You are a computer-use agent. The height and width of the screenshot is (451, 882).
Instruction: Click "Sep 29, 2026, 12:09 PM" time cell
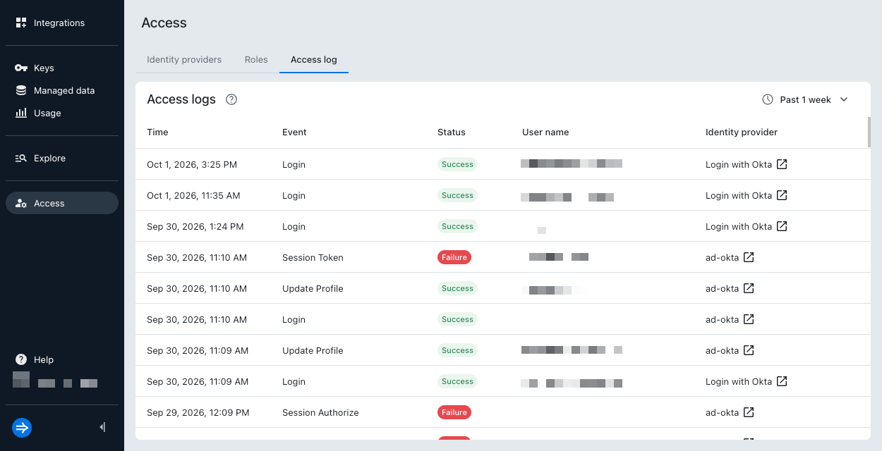click(x=198, y=412)
